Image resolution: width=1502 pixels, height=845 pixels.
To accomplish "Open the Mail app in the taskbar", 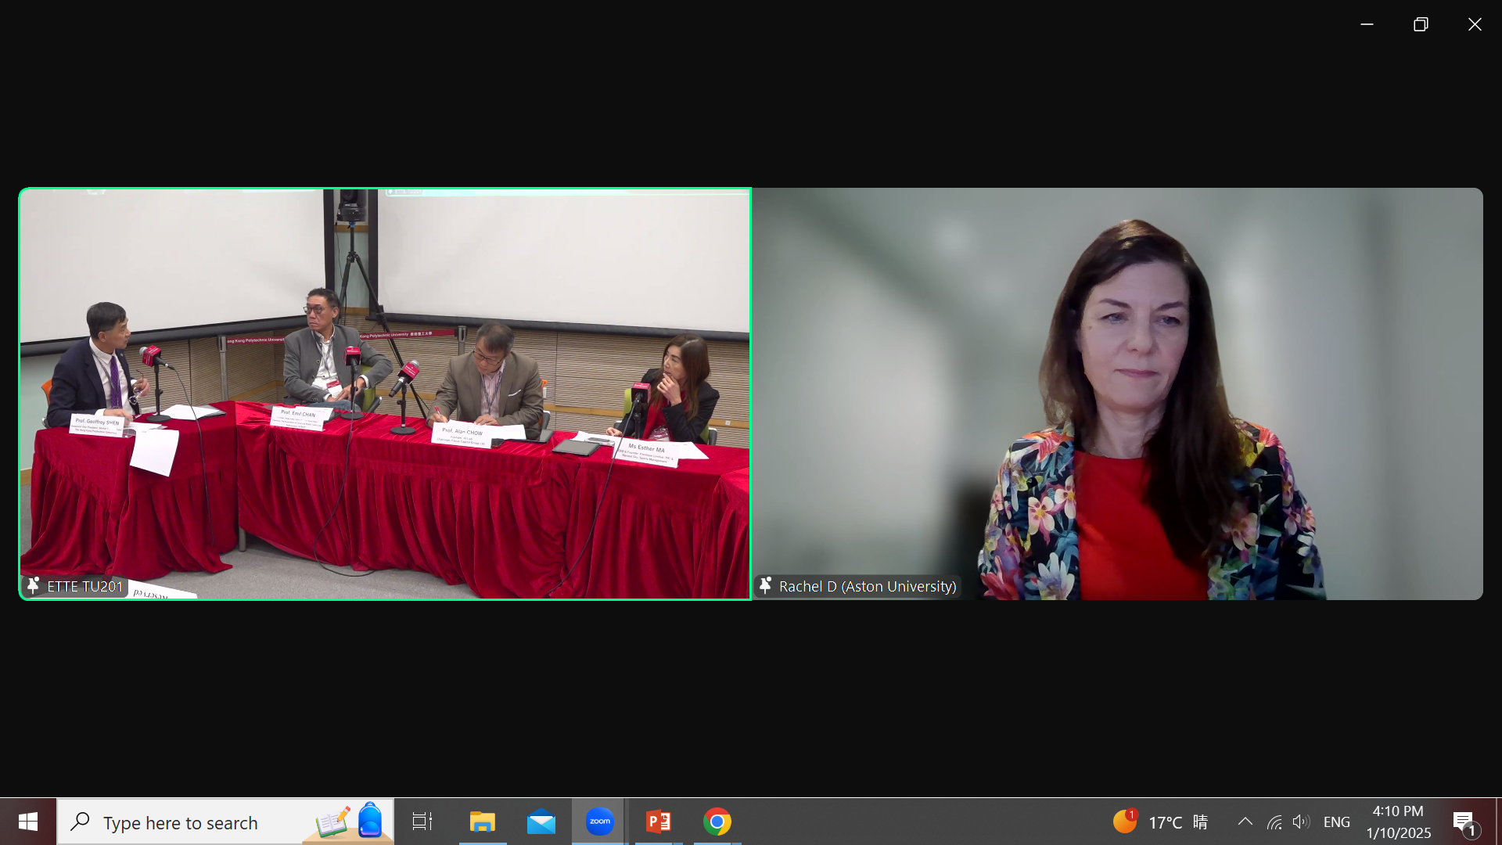I will click(x=541, y=822).
